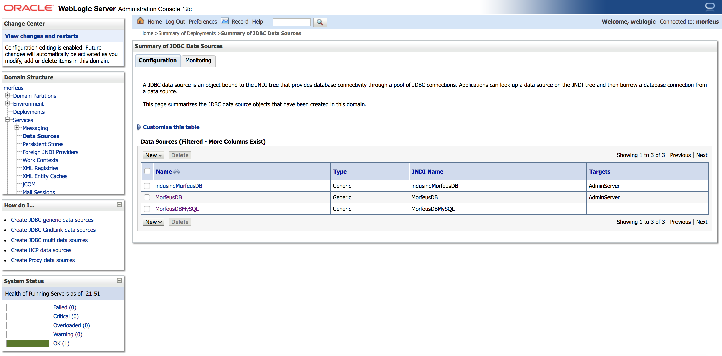Click the bottom Previous pagination link
722x356 pixels.
tap(680, 222)
